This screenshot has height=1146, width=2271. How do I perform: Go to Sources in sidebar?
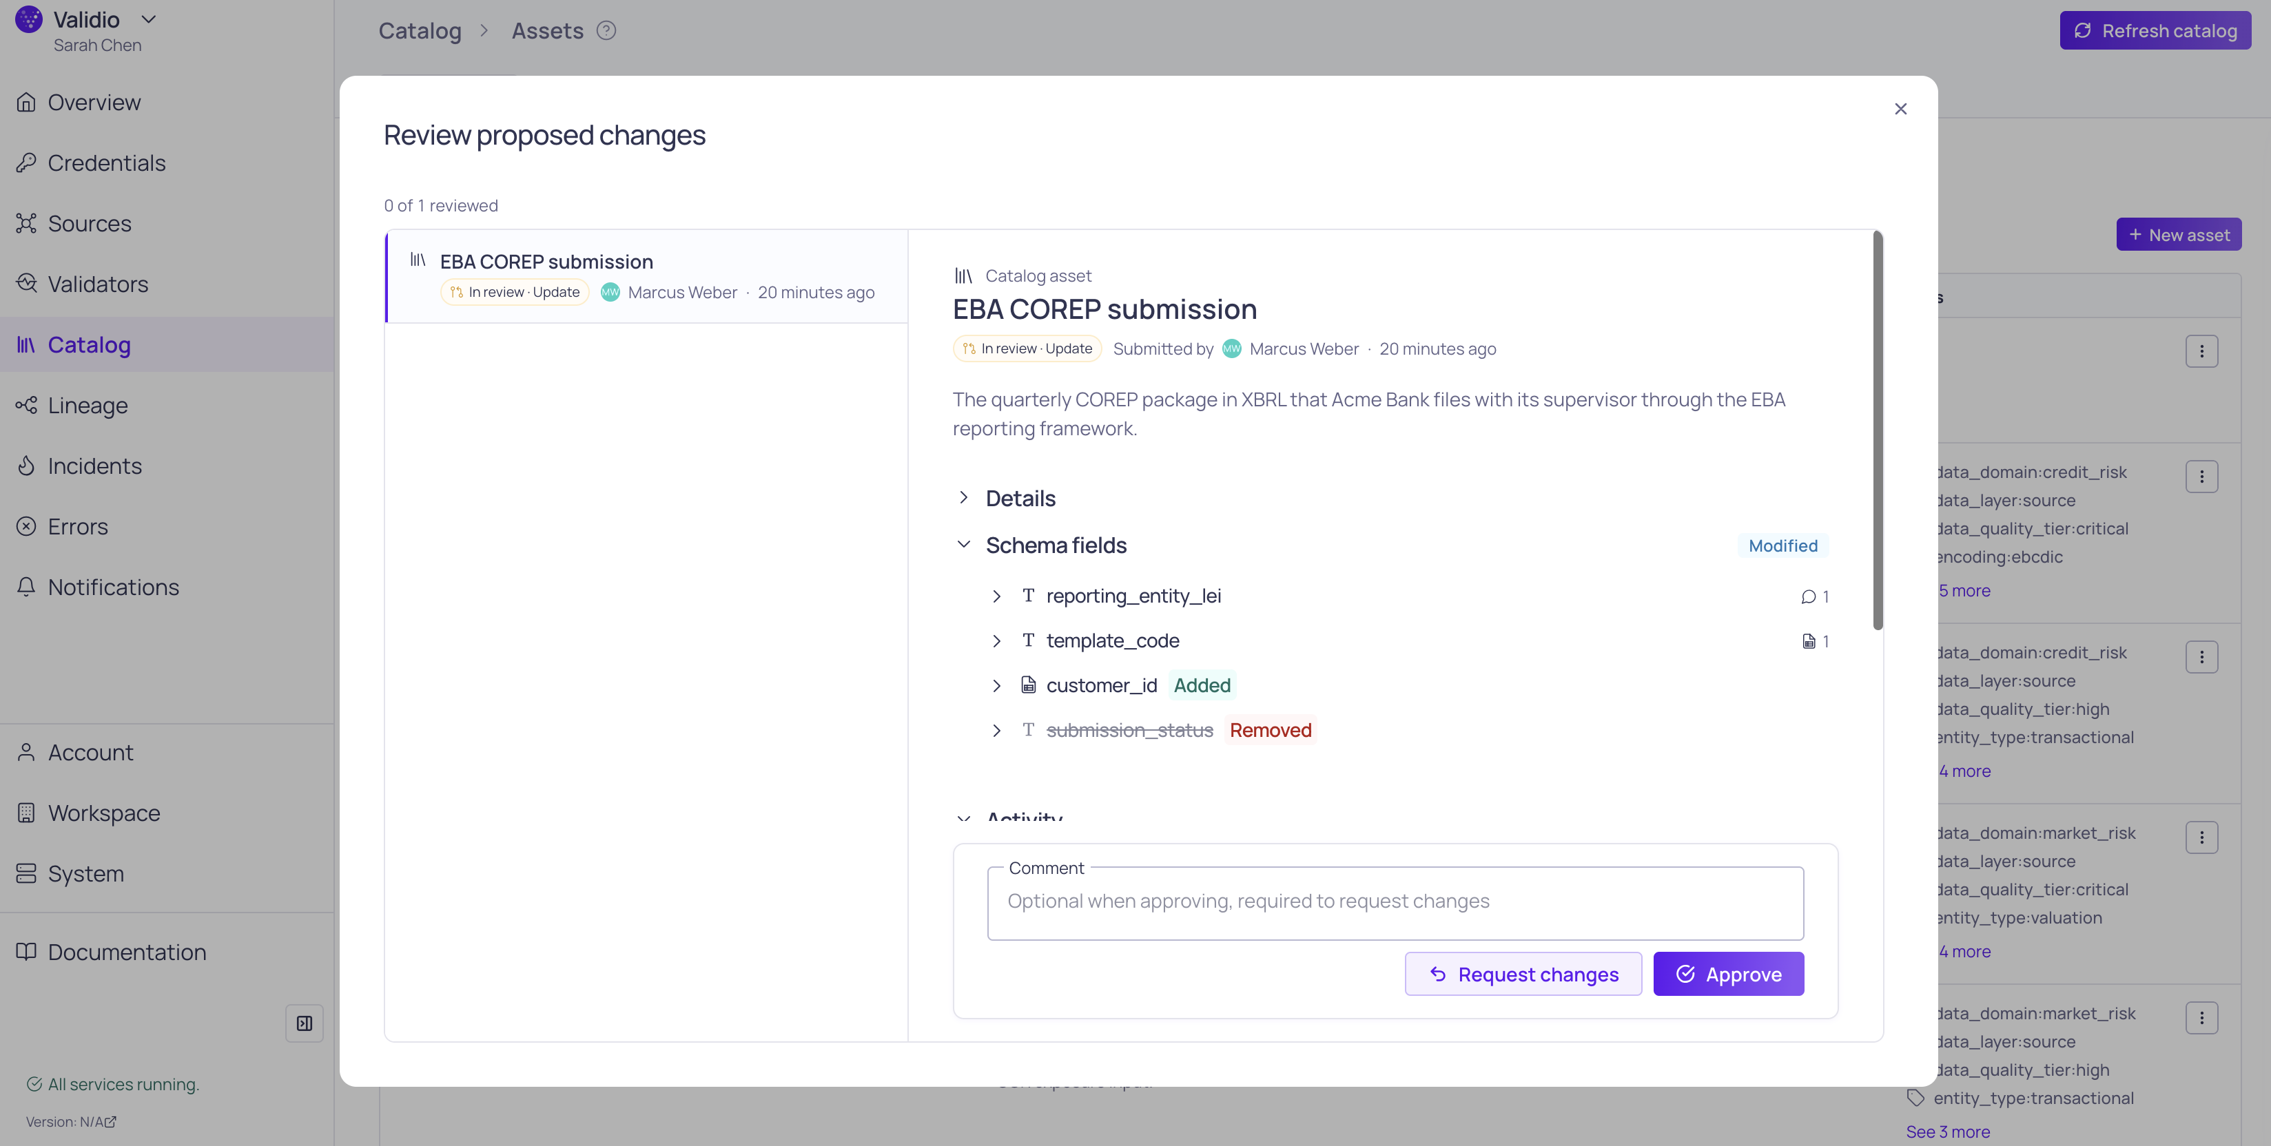89,224
